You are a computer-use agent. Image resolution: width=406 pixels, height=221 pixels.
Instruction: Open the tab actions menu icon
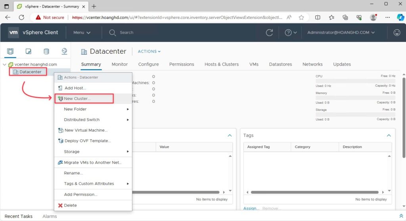pos(6,6)
